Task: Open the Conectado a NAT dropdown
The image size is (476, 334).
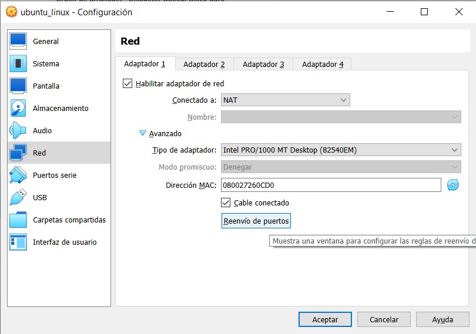Action: click(x=286, y=100)
